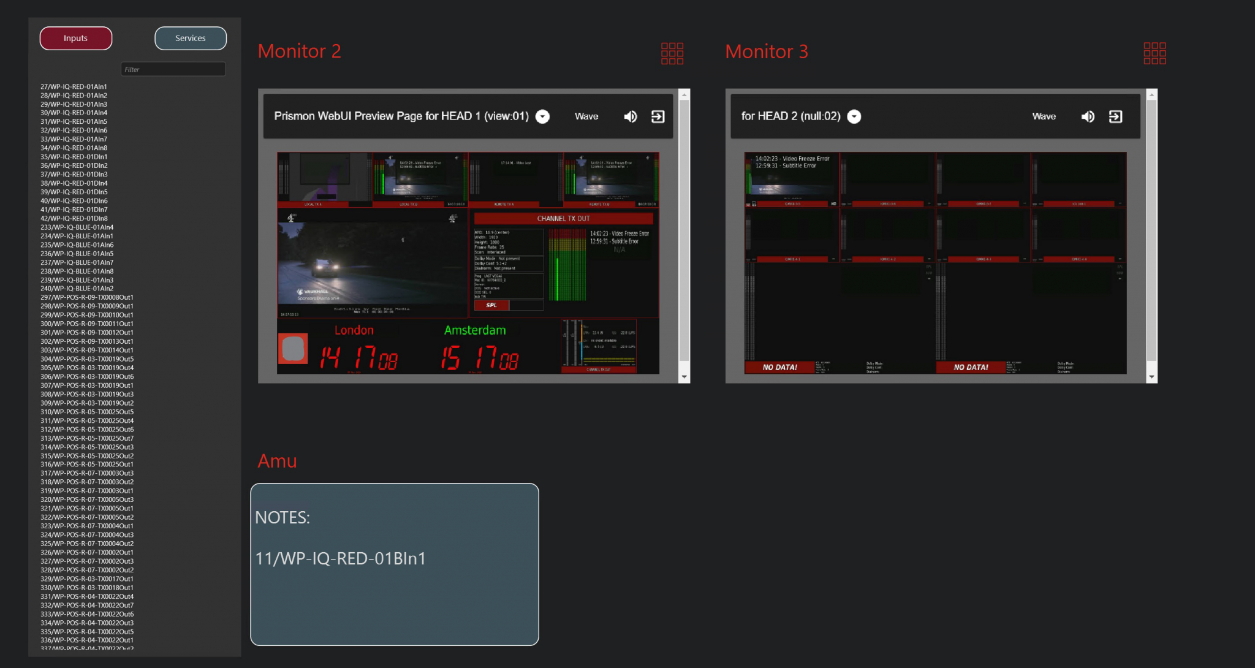This screenshot has width=1255, height=668.
Task: Switch to the Inputs tab
Action: pos(75,38)
